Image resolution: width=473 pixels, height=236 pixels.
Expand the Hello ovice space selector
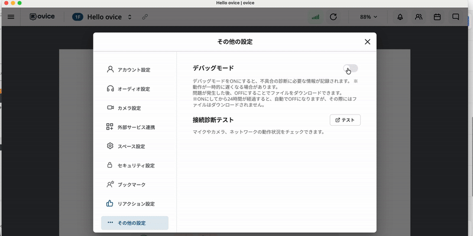[129, 17]
